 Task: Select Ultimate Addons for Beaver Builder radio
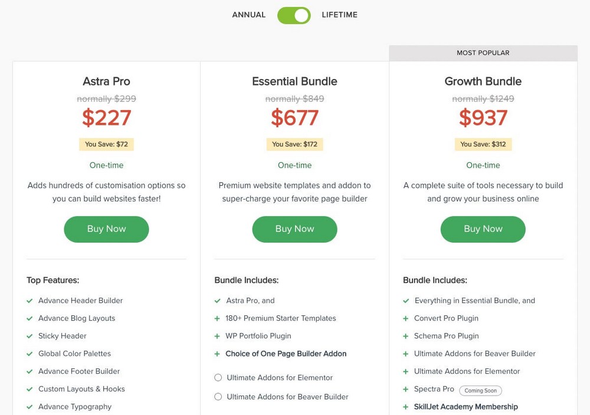click(218, 397)
